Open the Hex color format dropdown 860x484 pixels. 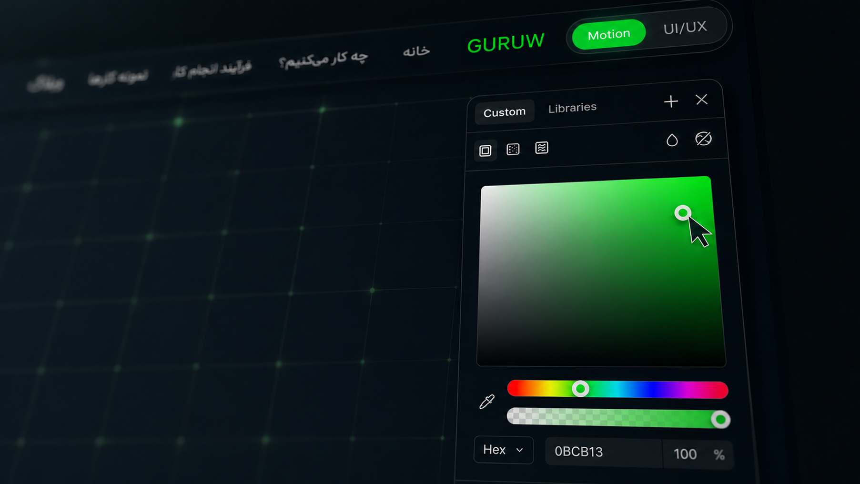tap(504, 450)
